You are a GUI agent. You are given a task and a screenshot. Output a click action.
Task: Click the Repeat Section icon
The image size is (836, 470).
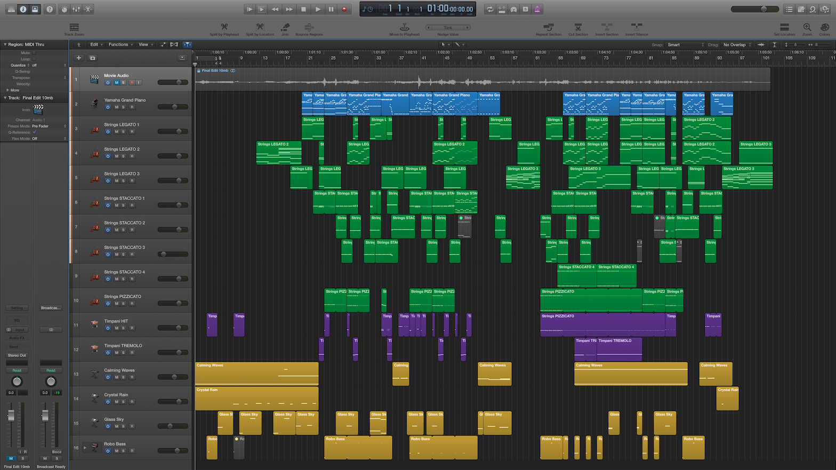548,27
